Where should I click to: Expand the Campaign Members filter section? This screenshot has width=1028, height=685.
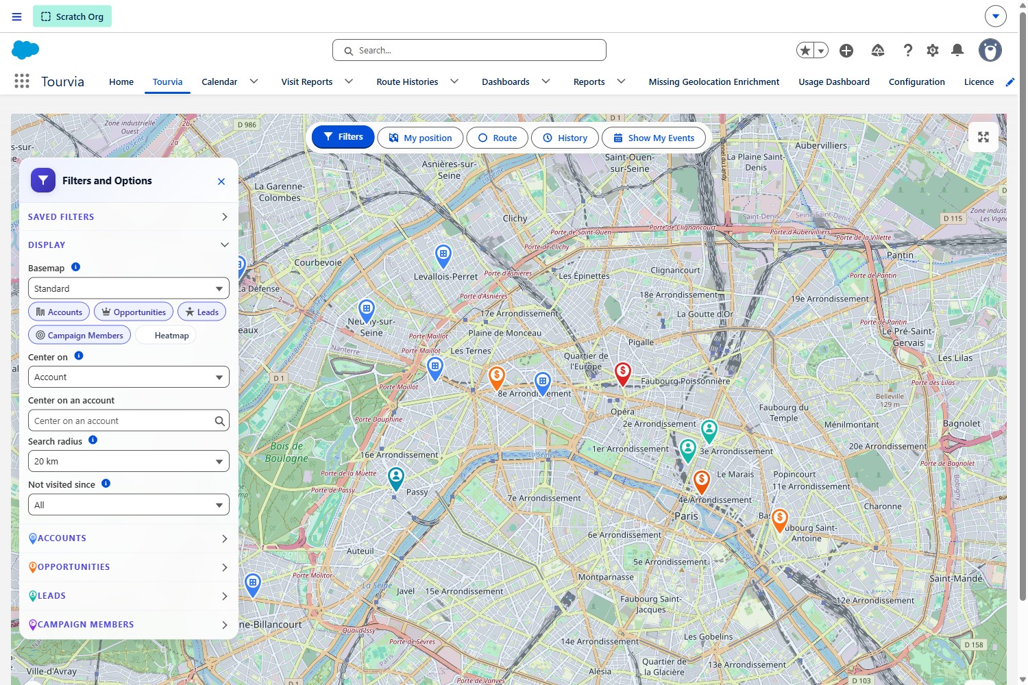pos(129,625)
